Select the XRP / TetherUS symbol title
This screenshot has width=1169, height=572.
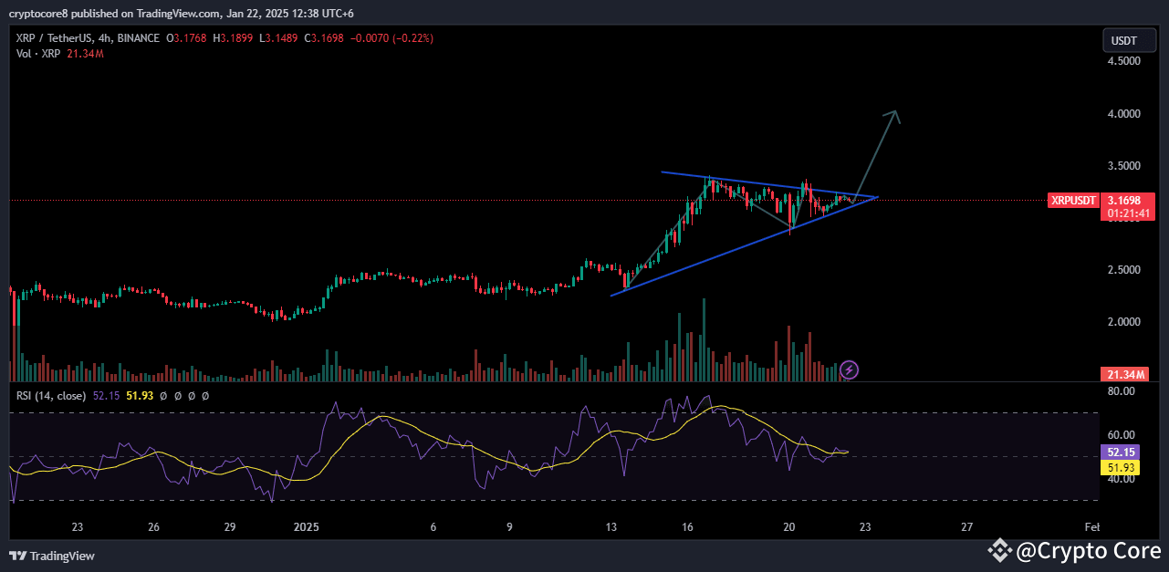point(55,38)
